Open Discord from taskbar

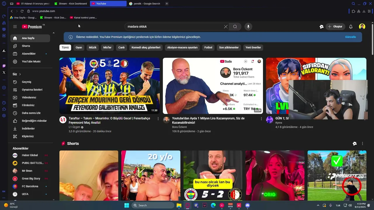click(x=247, y=205)
